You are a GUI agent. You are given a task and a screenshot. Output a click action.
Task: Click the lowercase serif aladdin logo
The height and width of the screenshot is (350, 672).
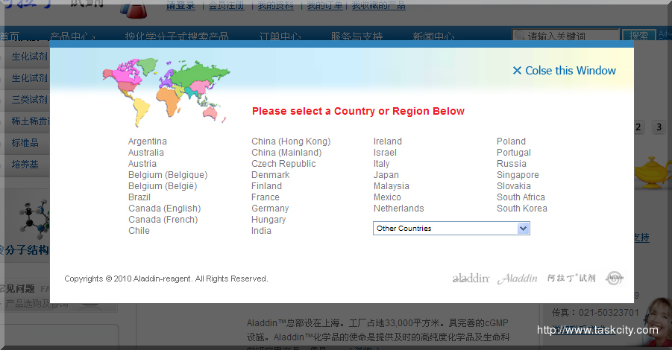point(471,279)
